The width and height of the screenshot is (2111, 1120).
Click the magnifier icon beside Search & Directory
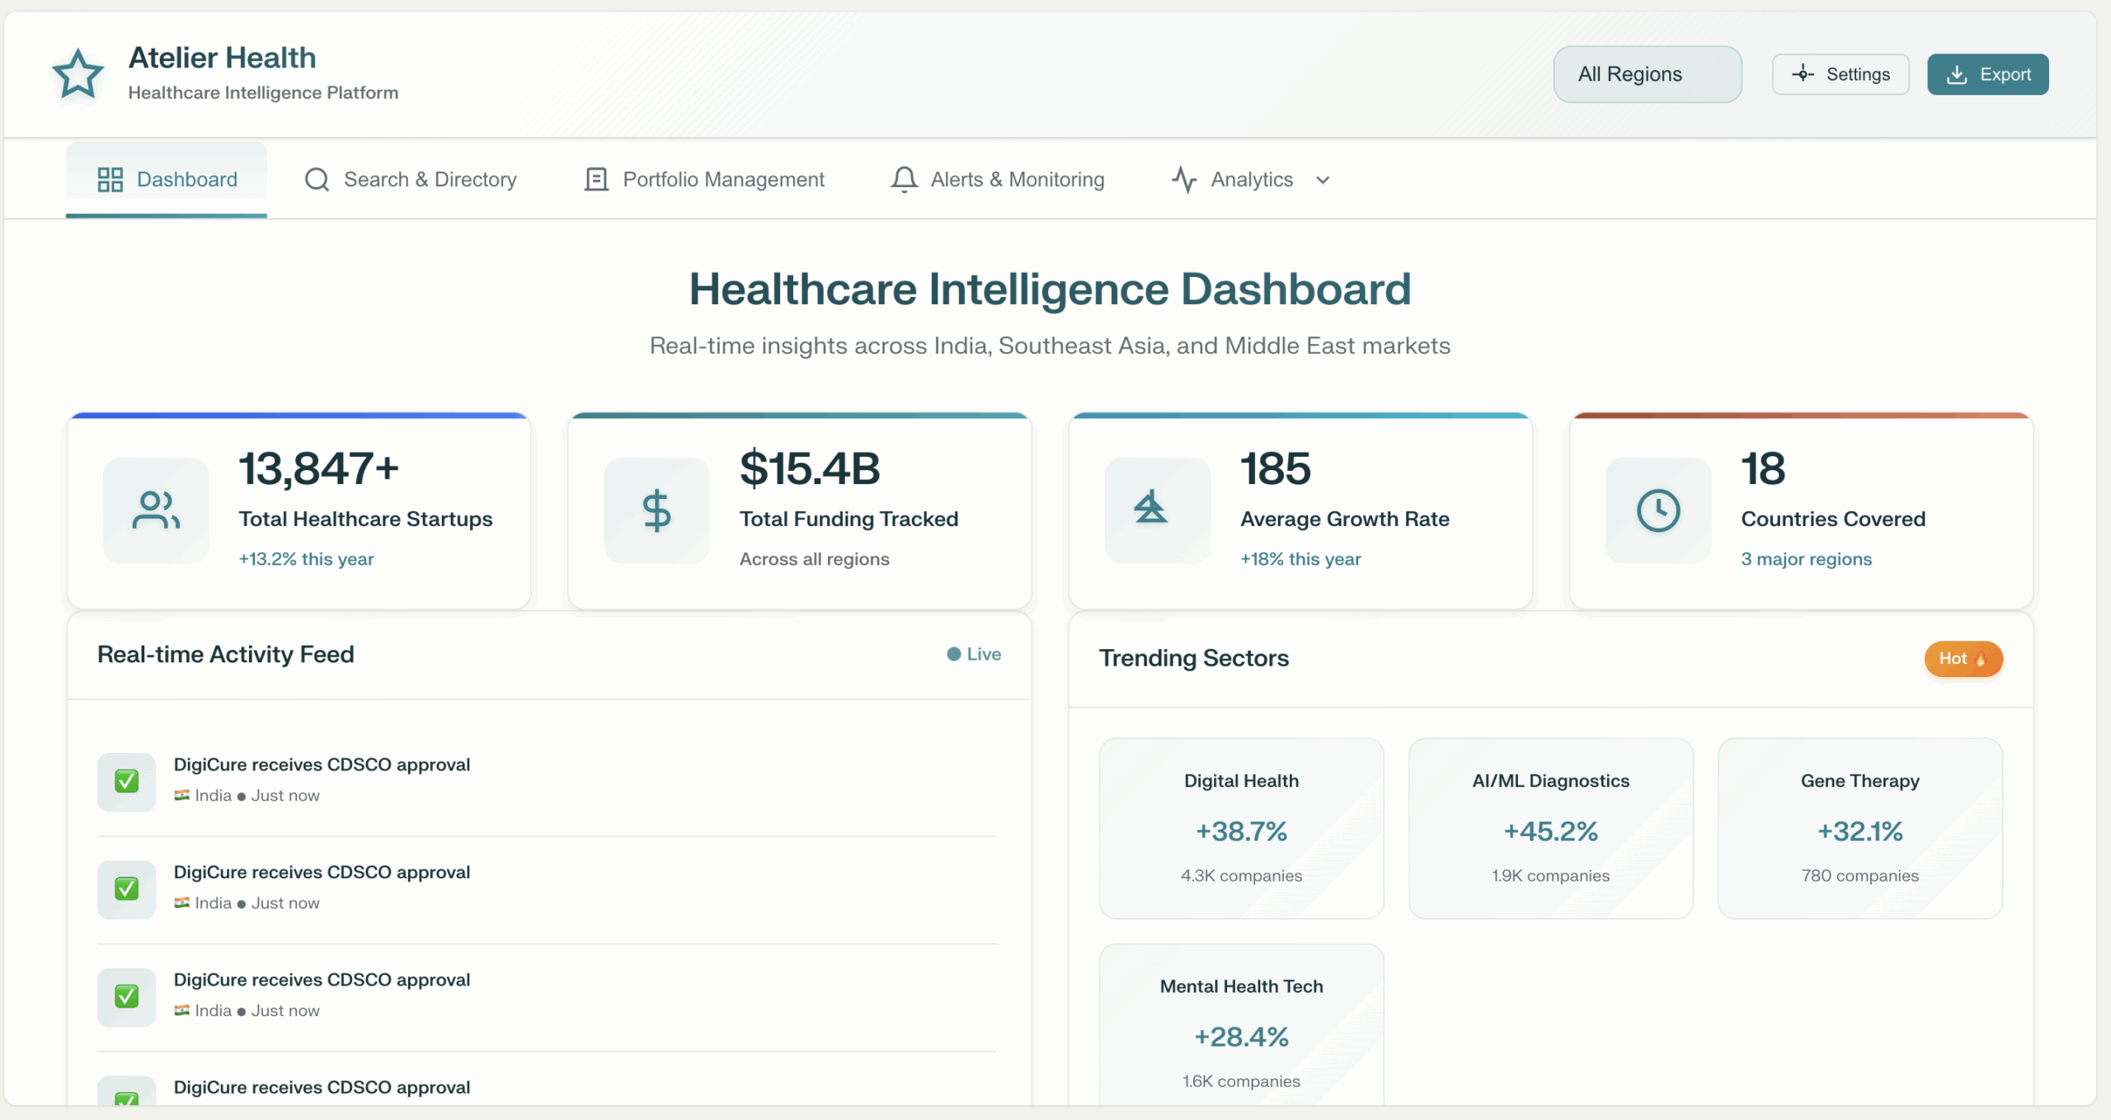click(317, 179)
